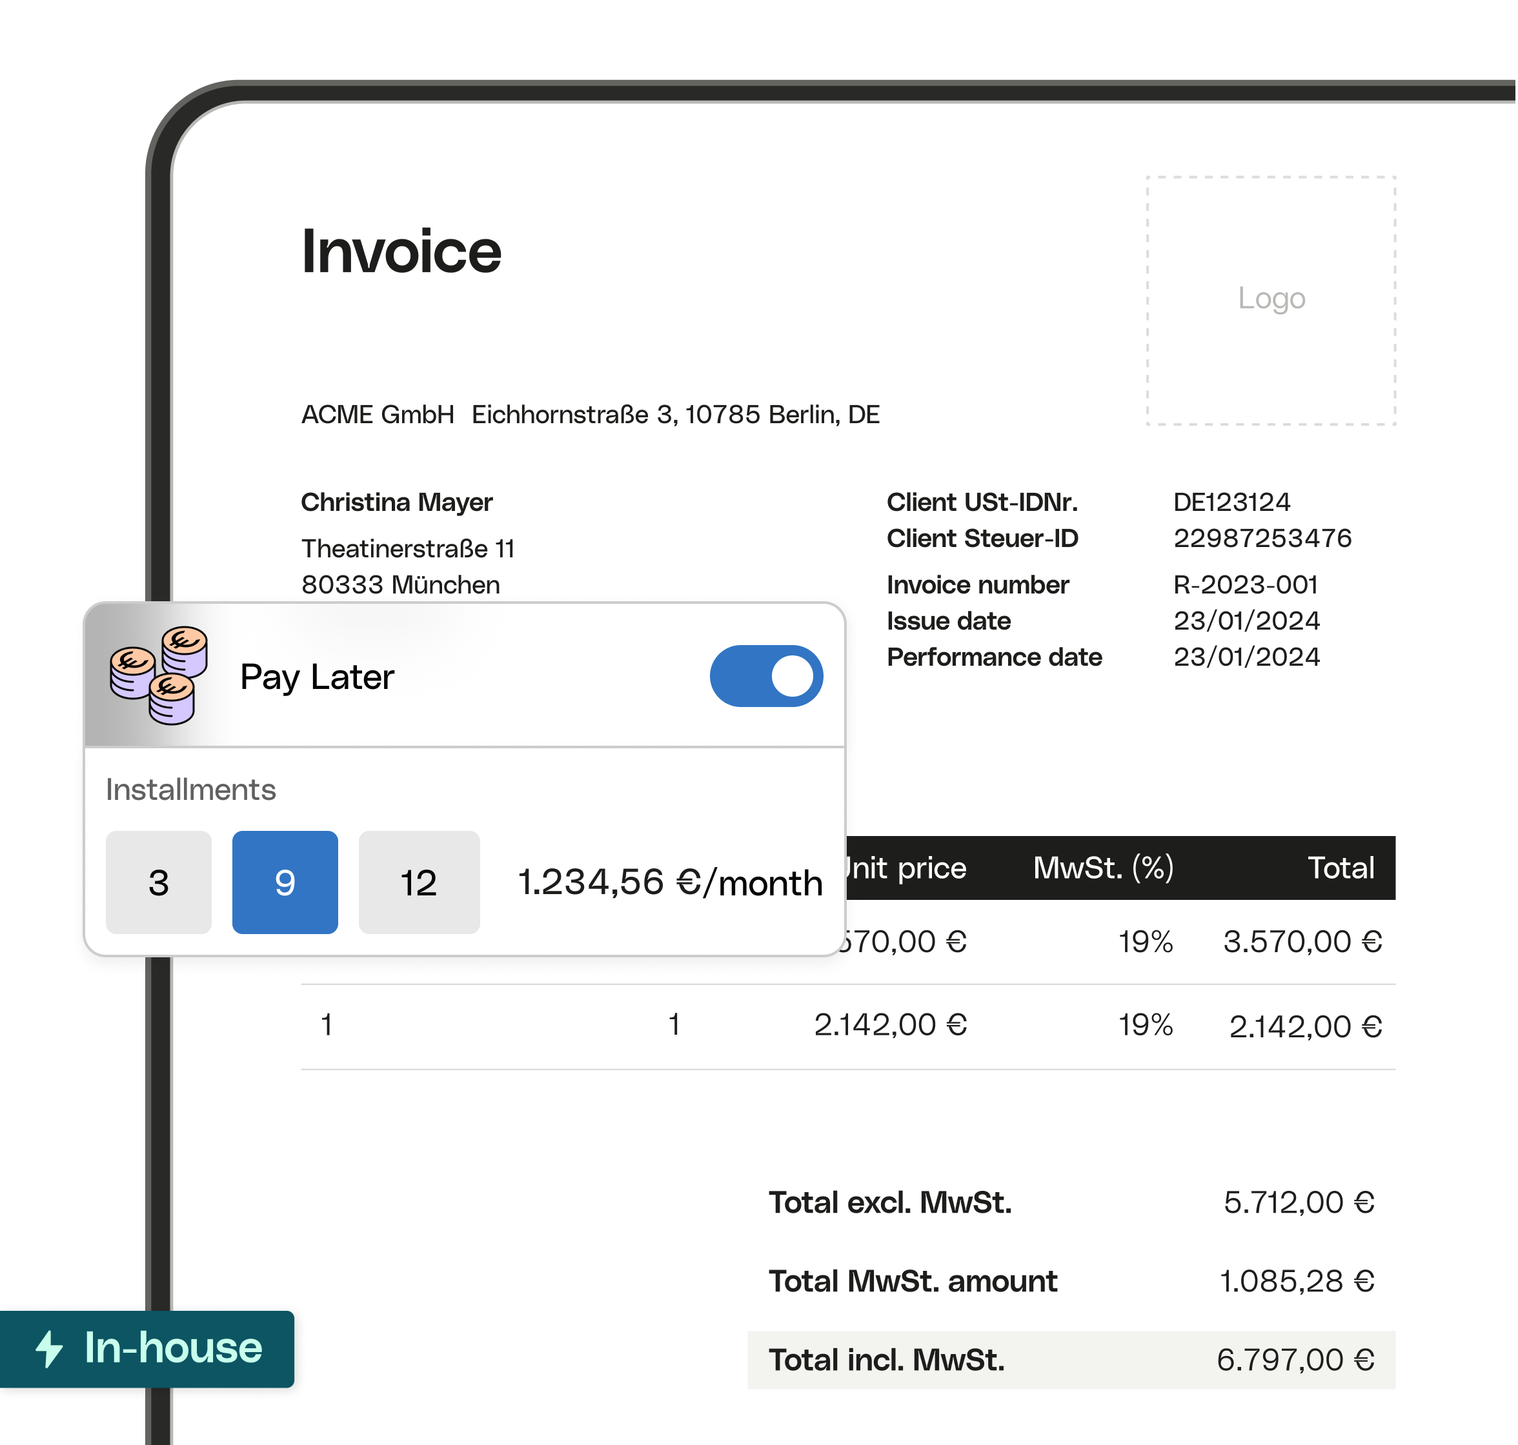
Task: Click the invoice number R-2023-001
Action: tap(1245, 585)
